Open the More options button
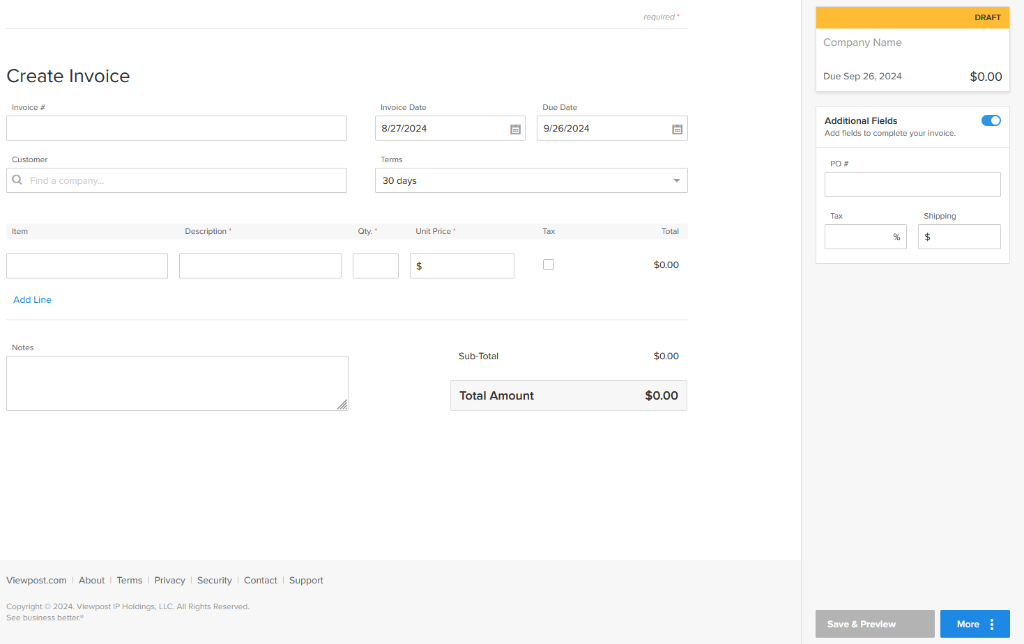1024x644 pixels. point(975,624)
